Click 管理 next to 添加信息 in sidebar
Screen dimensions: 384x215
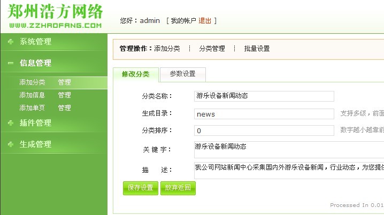pyautogui.click(x=64, y=95)
